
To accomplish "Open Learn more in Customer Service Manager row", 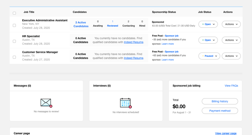I will tap(168, 60).
